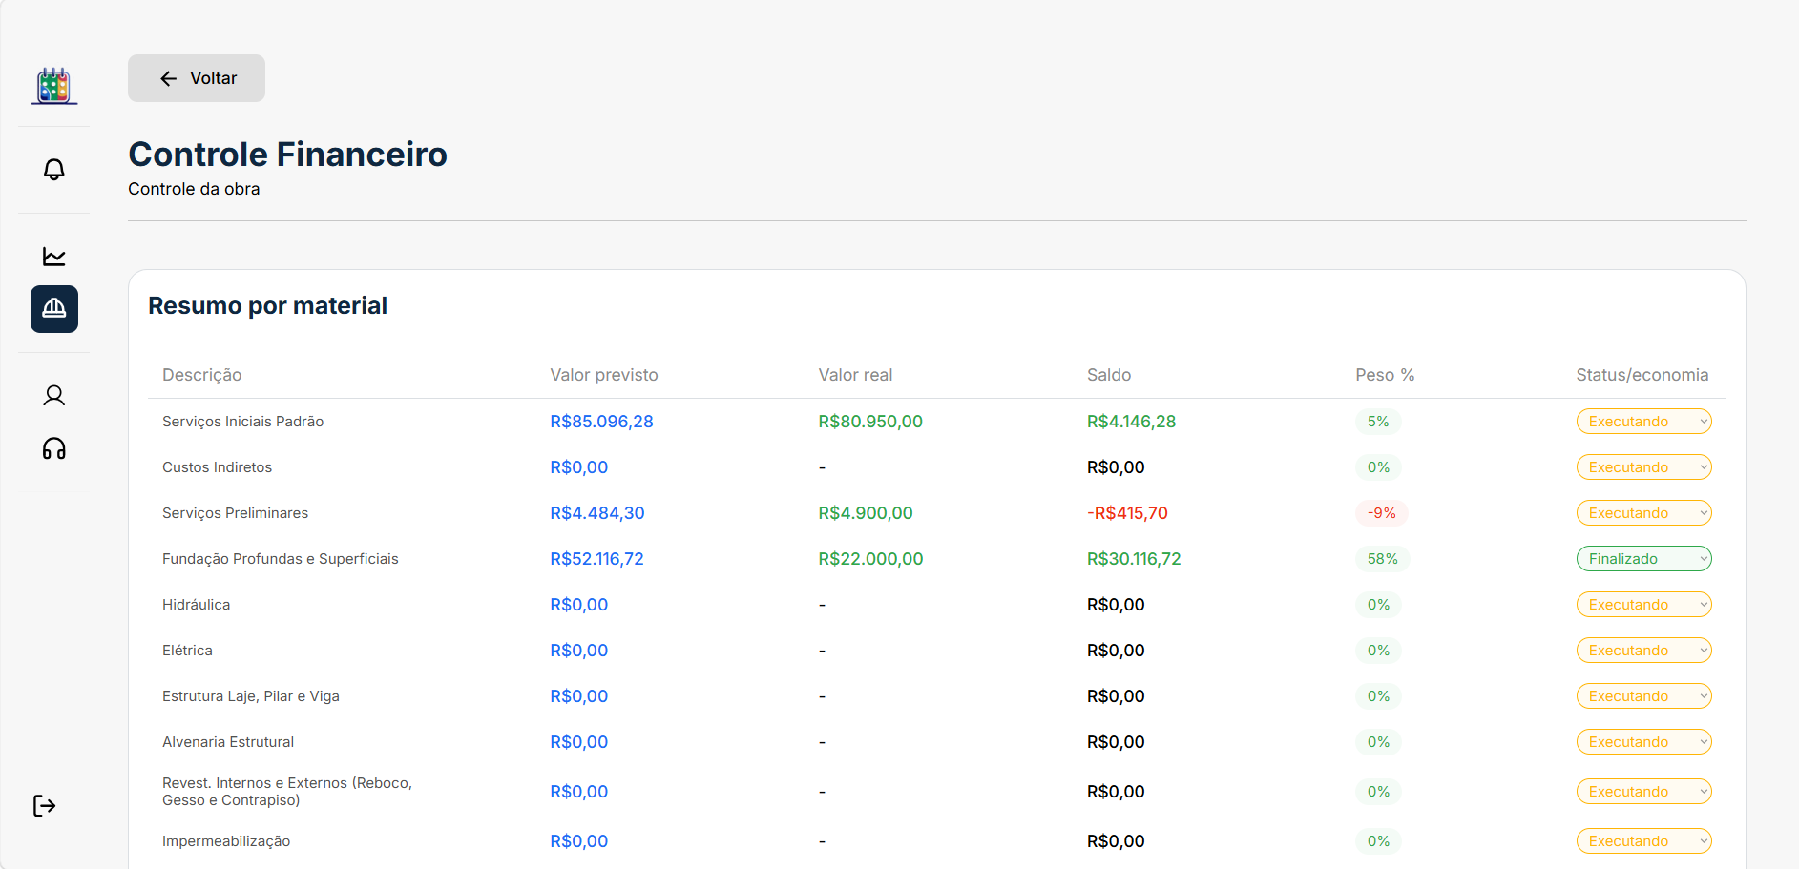Select the R$4.900,00 real value
This screenshot has width=1799, height=869.
coord(866,513)
